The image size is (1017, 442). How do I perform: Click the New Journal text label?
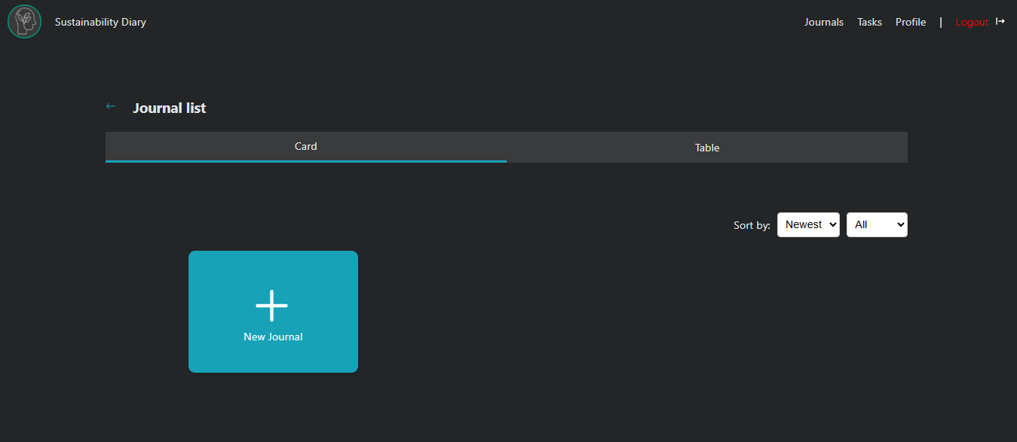273,337
